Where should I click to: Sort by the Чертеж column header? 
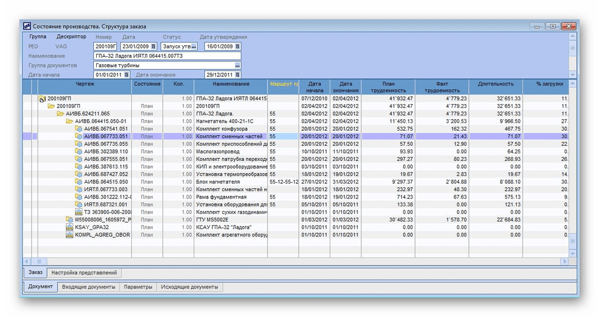point(85,87)
